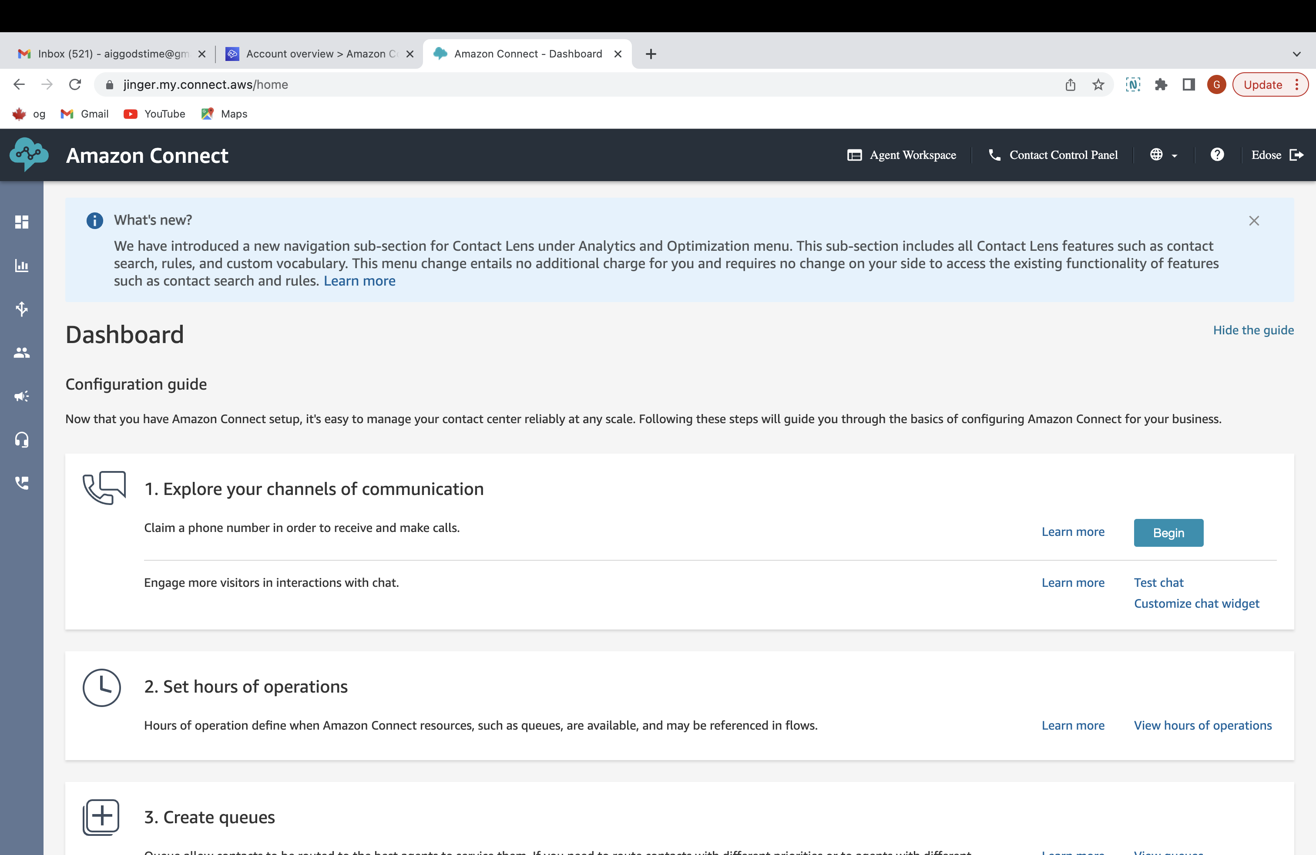
Task: Dismiss the What's new notice
Action: click(1253, 221)
